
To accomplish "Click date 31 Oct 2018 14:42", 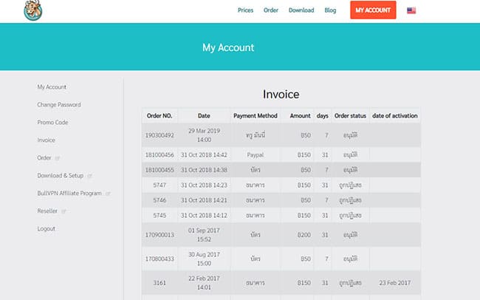I will coord(204,155).
